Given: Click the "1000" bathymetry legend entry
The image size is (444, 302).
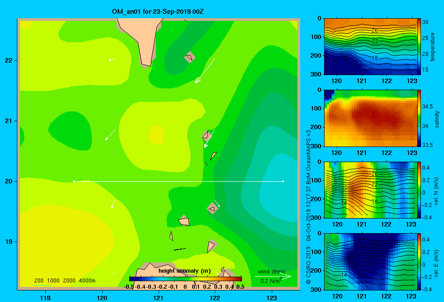Looking at the screenshot, I should [x=53, y=281].
